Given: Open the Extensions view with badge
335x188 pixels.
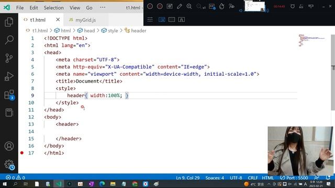Looking at the screenshot, I should [x=9, y=95].
